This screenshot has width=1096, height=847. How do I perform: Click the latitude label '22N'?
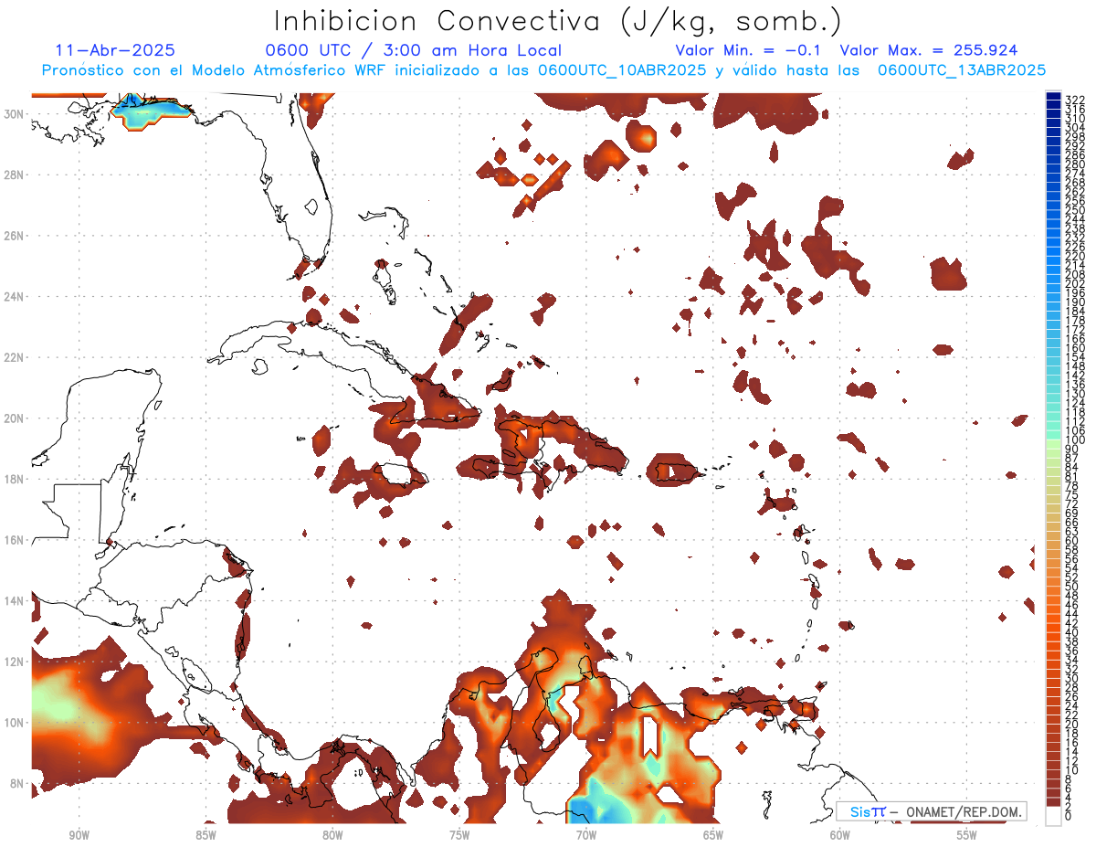tap(16, 357)
